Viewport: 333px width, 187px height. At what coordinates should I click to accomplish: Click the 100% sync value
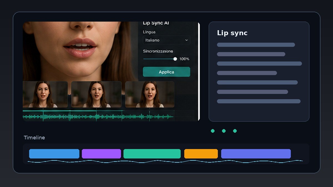184,59
